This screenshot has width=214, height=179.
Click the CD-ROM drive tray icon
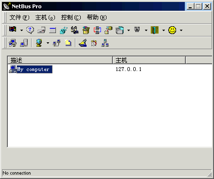(x=41, y=30)
